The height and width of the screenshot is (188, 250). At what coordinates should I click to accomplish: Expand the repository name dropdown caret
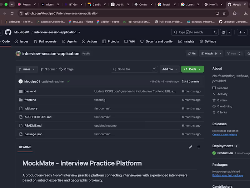click(79, 32)
